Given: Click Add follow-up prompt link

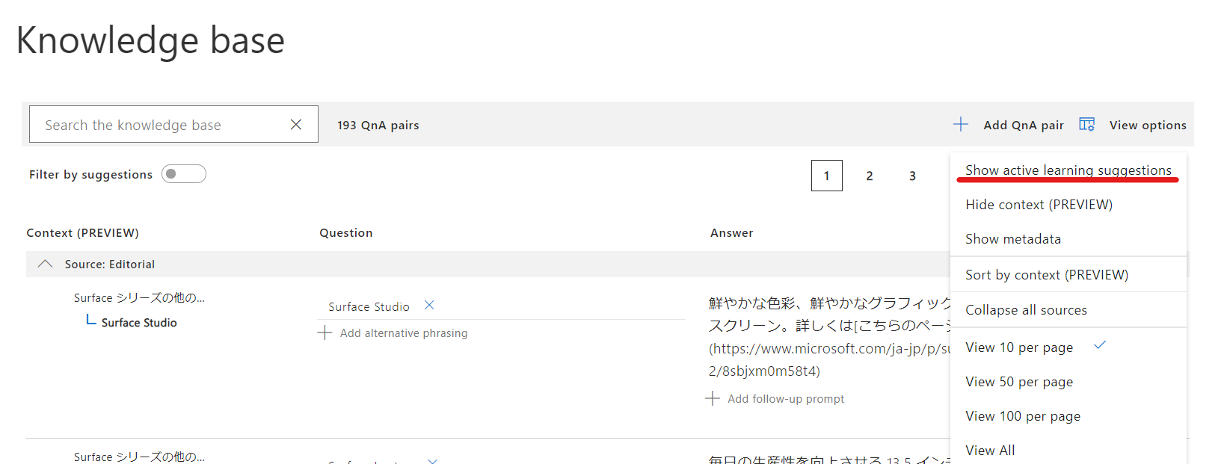Looking at the screenshot, I should (x=786, y=399).
